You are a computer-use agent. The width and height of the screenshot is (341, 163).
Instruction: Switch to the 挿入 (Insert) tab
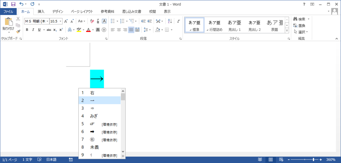(x=41, y=12)
